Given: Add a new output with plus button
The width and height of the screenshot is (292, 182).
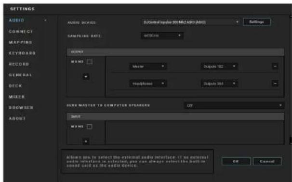Looking at the screenshot, I should (x=86, y=76).
